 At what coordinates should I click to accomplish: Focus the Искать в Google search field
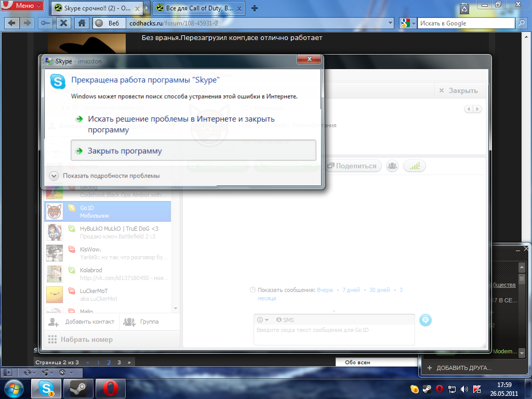[x=466, y=23]
